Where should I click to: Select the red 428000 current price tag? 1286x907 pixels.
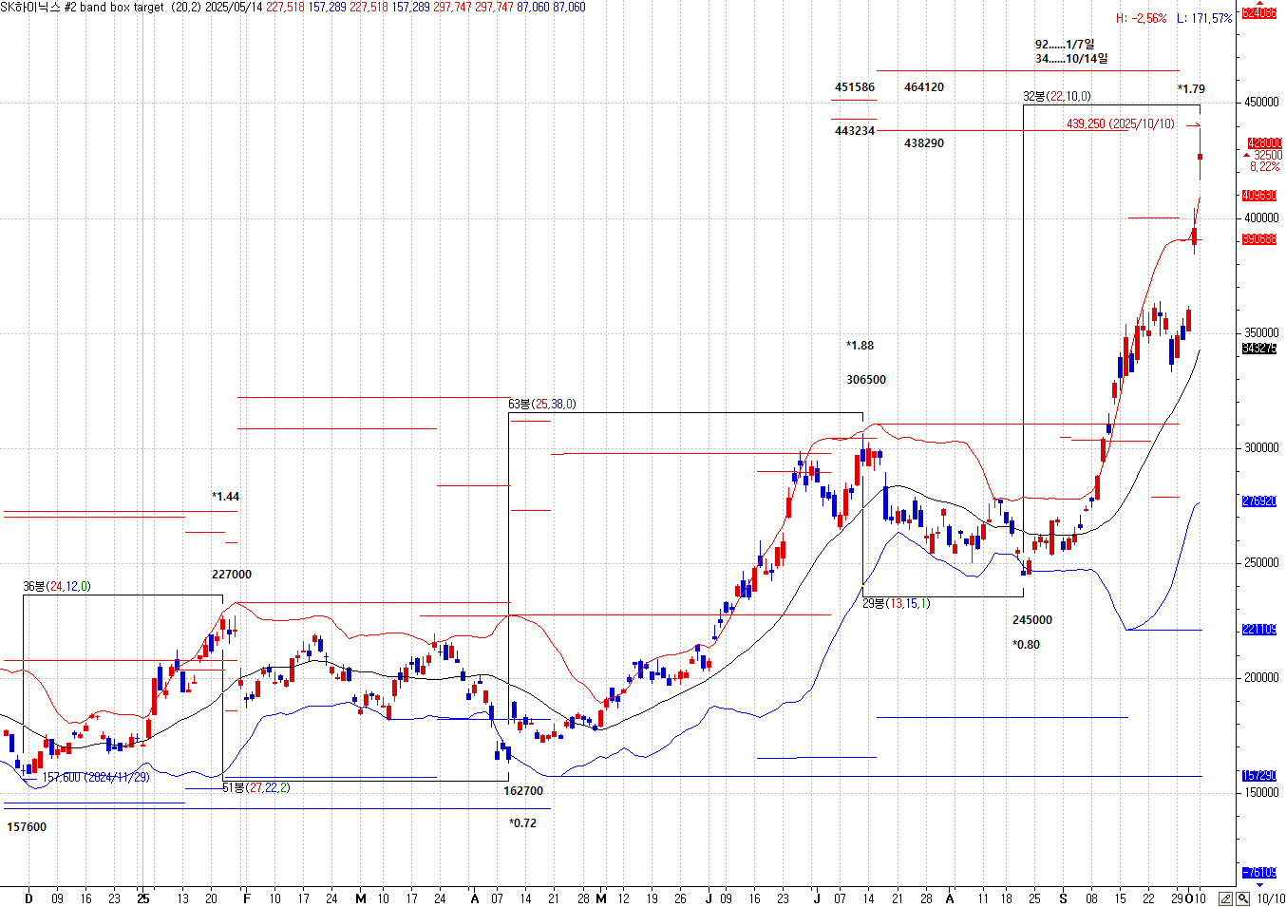[x=1263, y=143]
